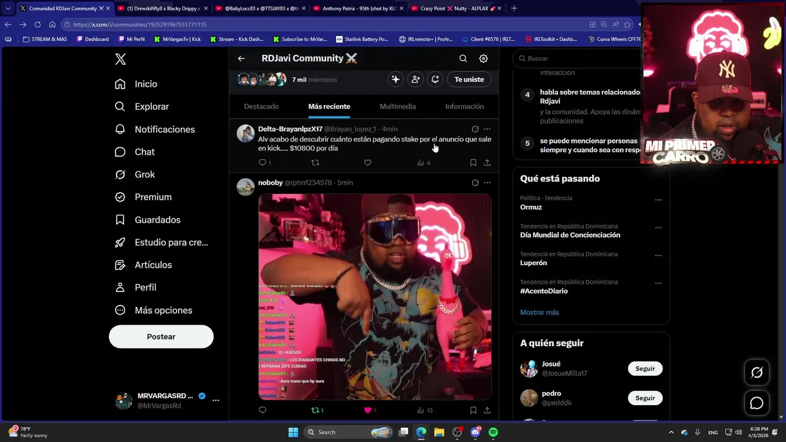Open Delta-BrayanlpzX17 profile avatar
Screen dimensions: 786x442
tap(246, 134)
